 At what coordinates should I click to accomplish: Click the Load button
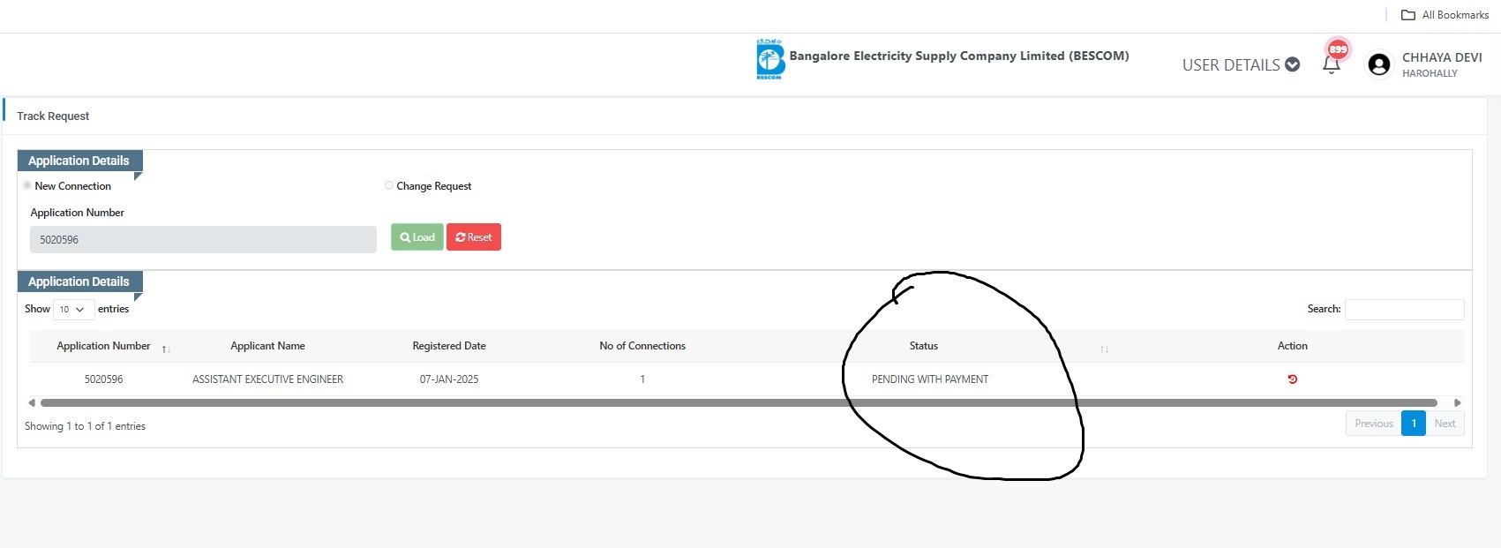[417, 237]
